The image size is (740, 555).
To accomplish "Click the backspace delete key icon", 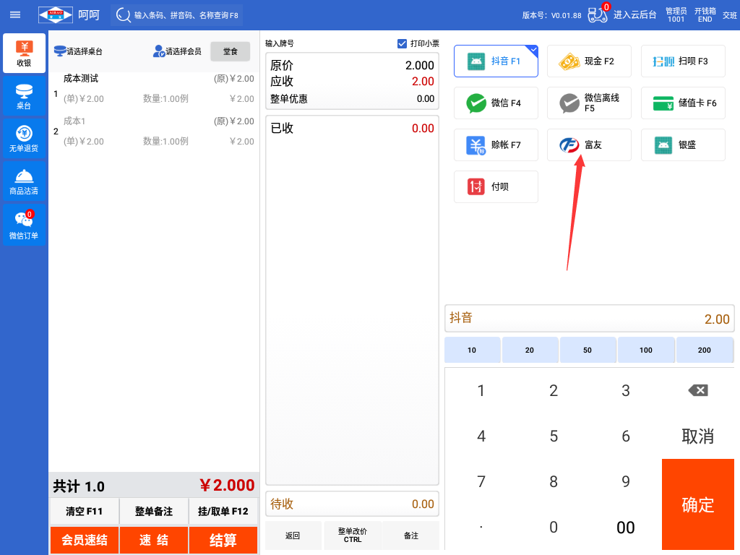I will (697, 390).
